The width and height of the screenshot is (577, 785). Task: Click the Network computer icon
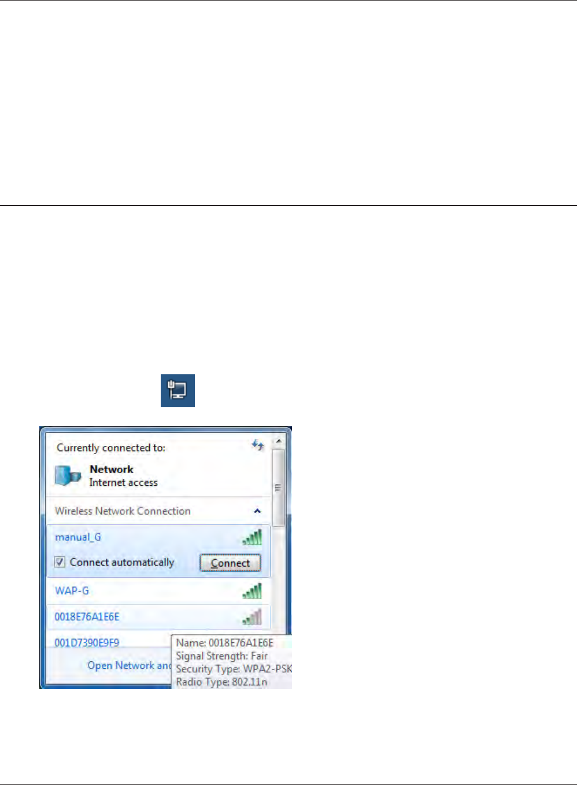(68, 475)
